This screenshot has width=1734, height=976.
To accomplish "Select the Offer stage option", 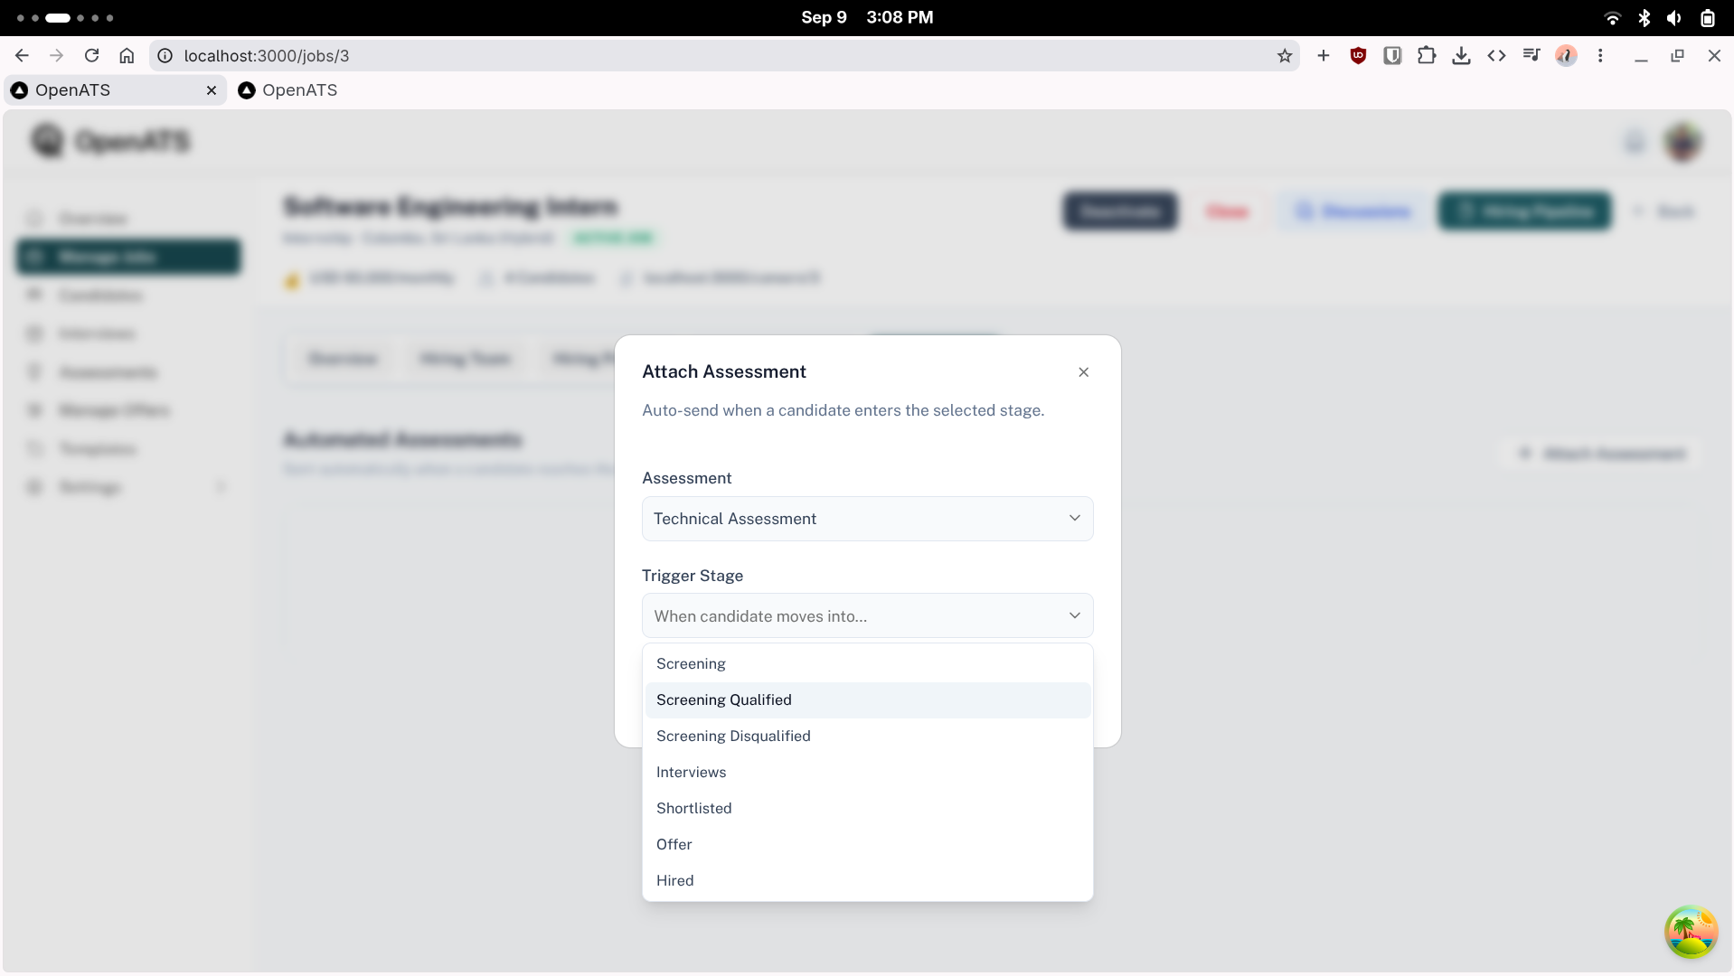I will pyautogui.click(x=867, y=845).
